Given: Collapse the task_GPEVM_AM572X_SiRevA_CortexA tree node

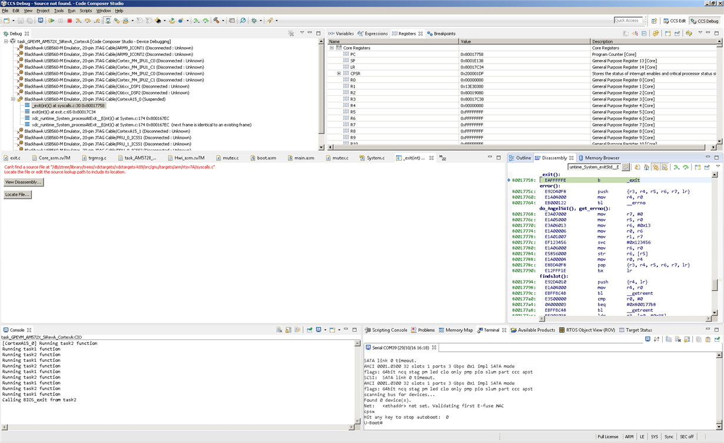Looking at the screenshot, I should click(6, 42).
